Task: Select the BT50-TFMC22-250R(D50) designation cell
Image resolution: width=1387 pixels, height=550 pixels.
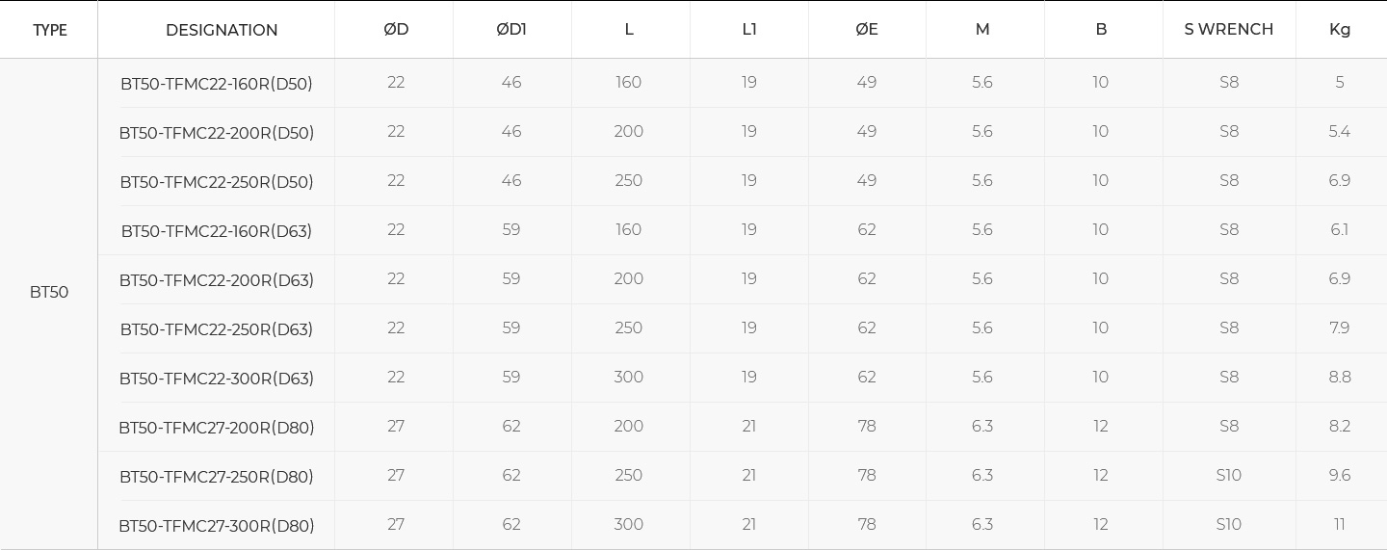Action: pyautogui.click(x=217, y=183)
